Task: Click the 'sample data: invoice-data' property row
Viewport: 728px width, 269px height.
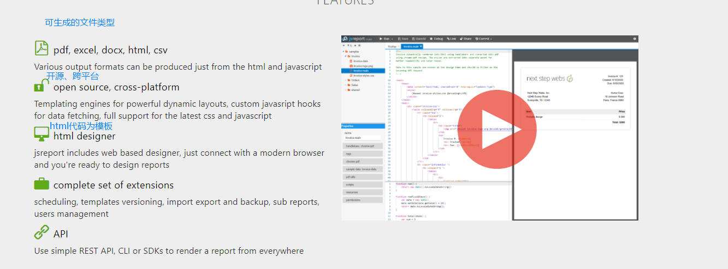Action: 363,169
